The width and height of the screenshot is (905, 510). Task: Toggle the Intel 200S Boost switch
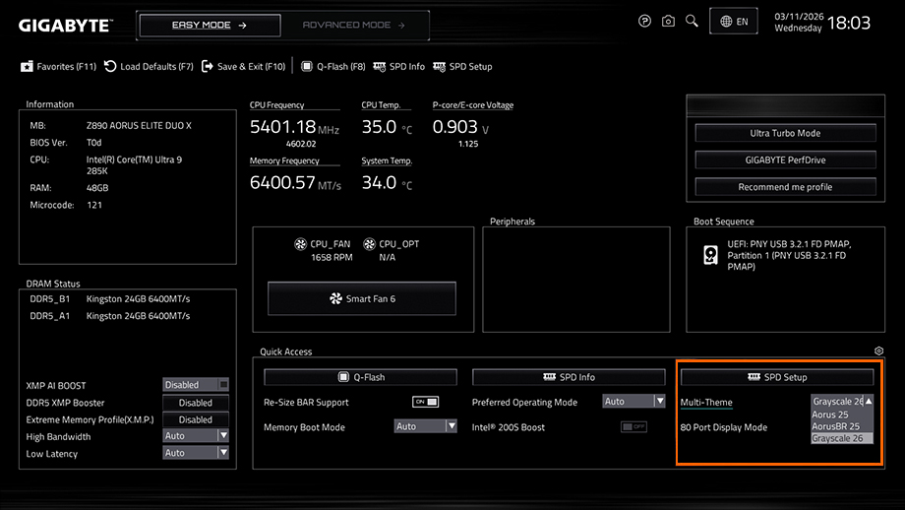coord(633,426)
